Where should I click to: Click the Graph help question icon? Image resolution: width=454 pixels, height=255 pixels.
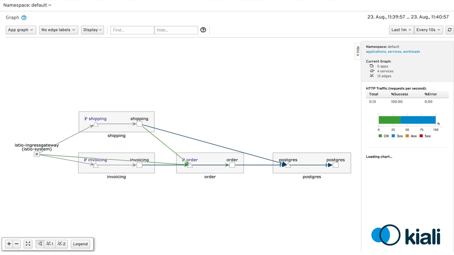[24, 18]
